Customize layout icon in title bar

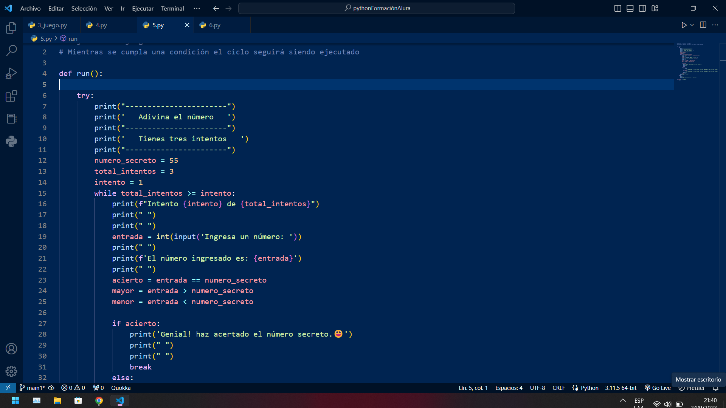pos(655,8)
